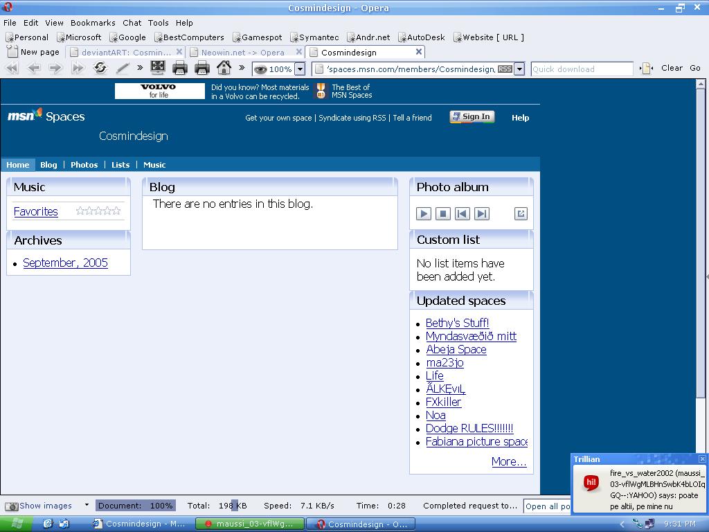Open the Chat menu

[132, 23]
